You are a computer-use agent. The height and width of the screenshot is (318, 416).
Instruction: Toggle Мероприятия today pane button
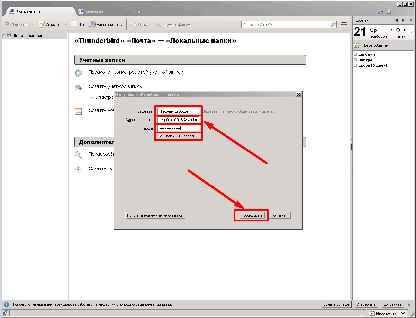(x=387, y=313)
